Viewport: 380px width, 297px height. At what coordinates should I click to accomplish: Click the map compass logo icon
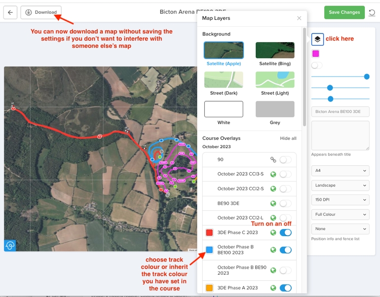pos(10,245)
